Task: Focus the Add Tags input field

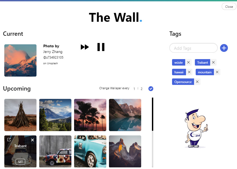Action: pyautogui.click(x=194, y=48)
